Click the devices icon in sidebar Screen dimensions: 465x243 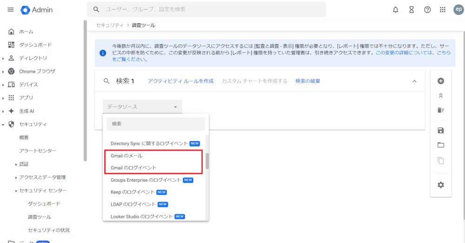(x=11, y=85)
